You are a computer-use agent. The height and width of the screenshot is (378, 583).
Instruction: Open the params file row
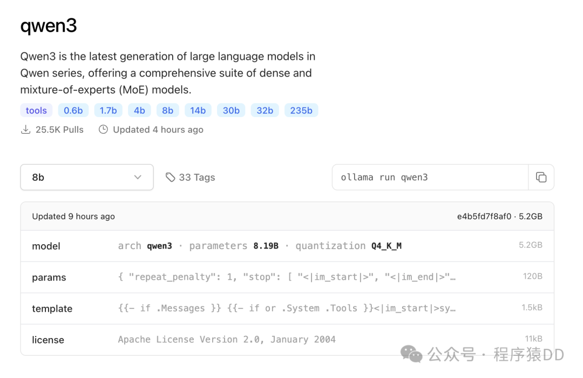pyautogui.click(x=287, y=277)
